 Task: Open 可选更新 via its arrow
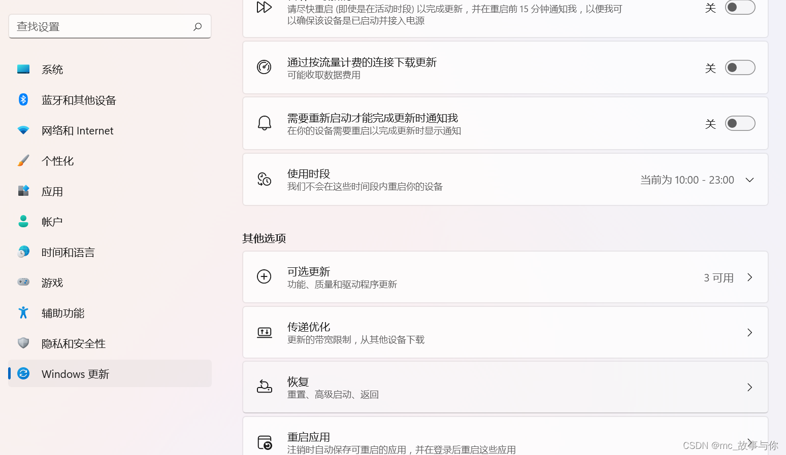(x=750, y=277)
